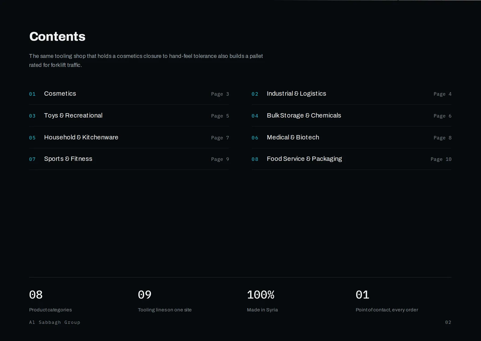Click the Page 6 reference
The image size is (481, 341).
[443, 116]
